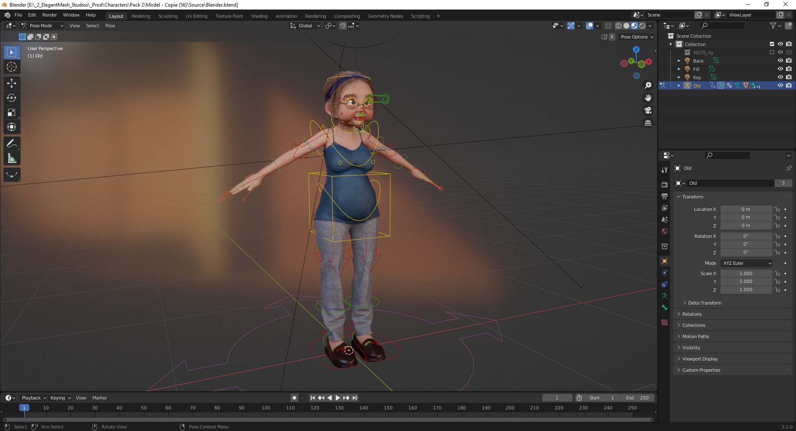This screenshot has height=431, width=796.
Task: Open the Scene properties tab
Action: click(x=665, y=219)
